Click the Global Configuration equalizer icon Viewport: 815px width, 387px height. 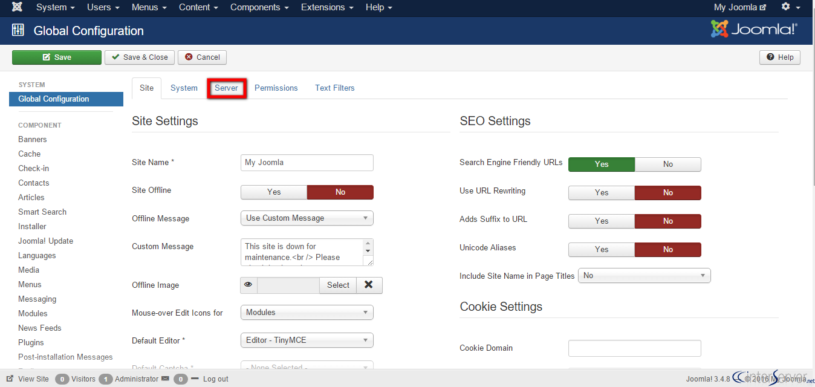click(18, 30)
